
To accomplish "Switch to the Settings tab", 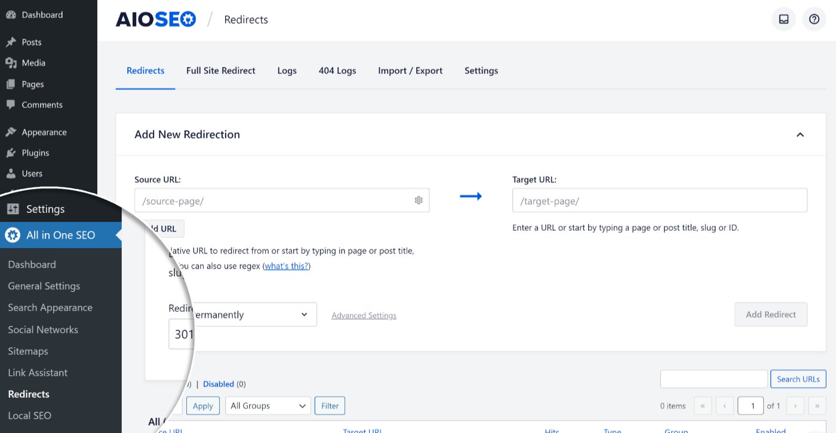I will (481, 70).
